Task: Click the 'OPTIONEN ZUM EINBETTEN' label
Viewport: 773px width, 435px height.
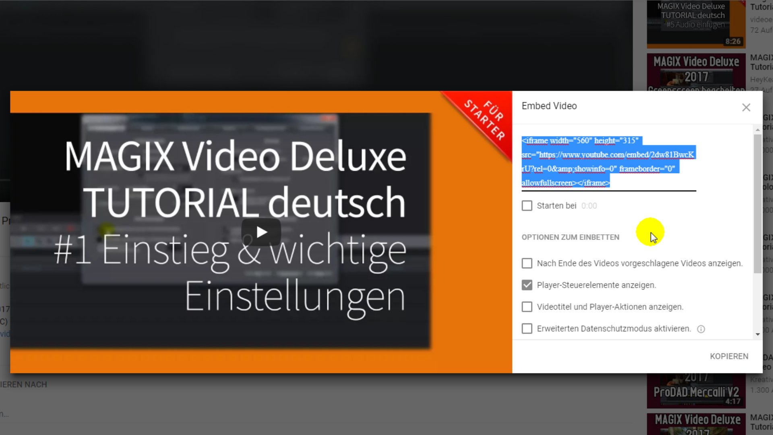Action: pos(570,237)
